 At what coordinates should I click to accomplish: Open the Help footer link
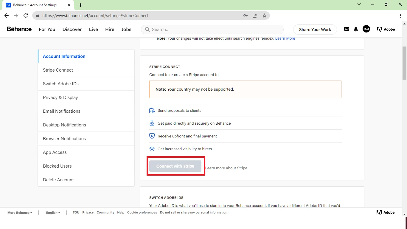[121, 213]
